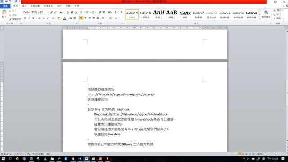Open the File tab
Viewport: 288px width, 162px height.
tap(5, 6)
